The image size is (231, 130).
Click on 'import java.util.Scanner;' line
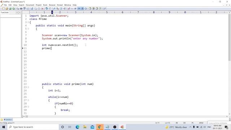coord(49,16)
